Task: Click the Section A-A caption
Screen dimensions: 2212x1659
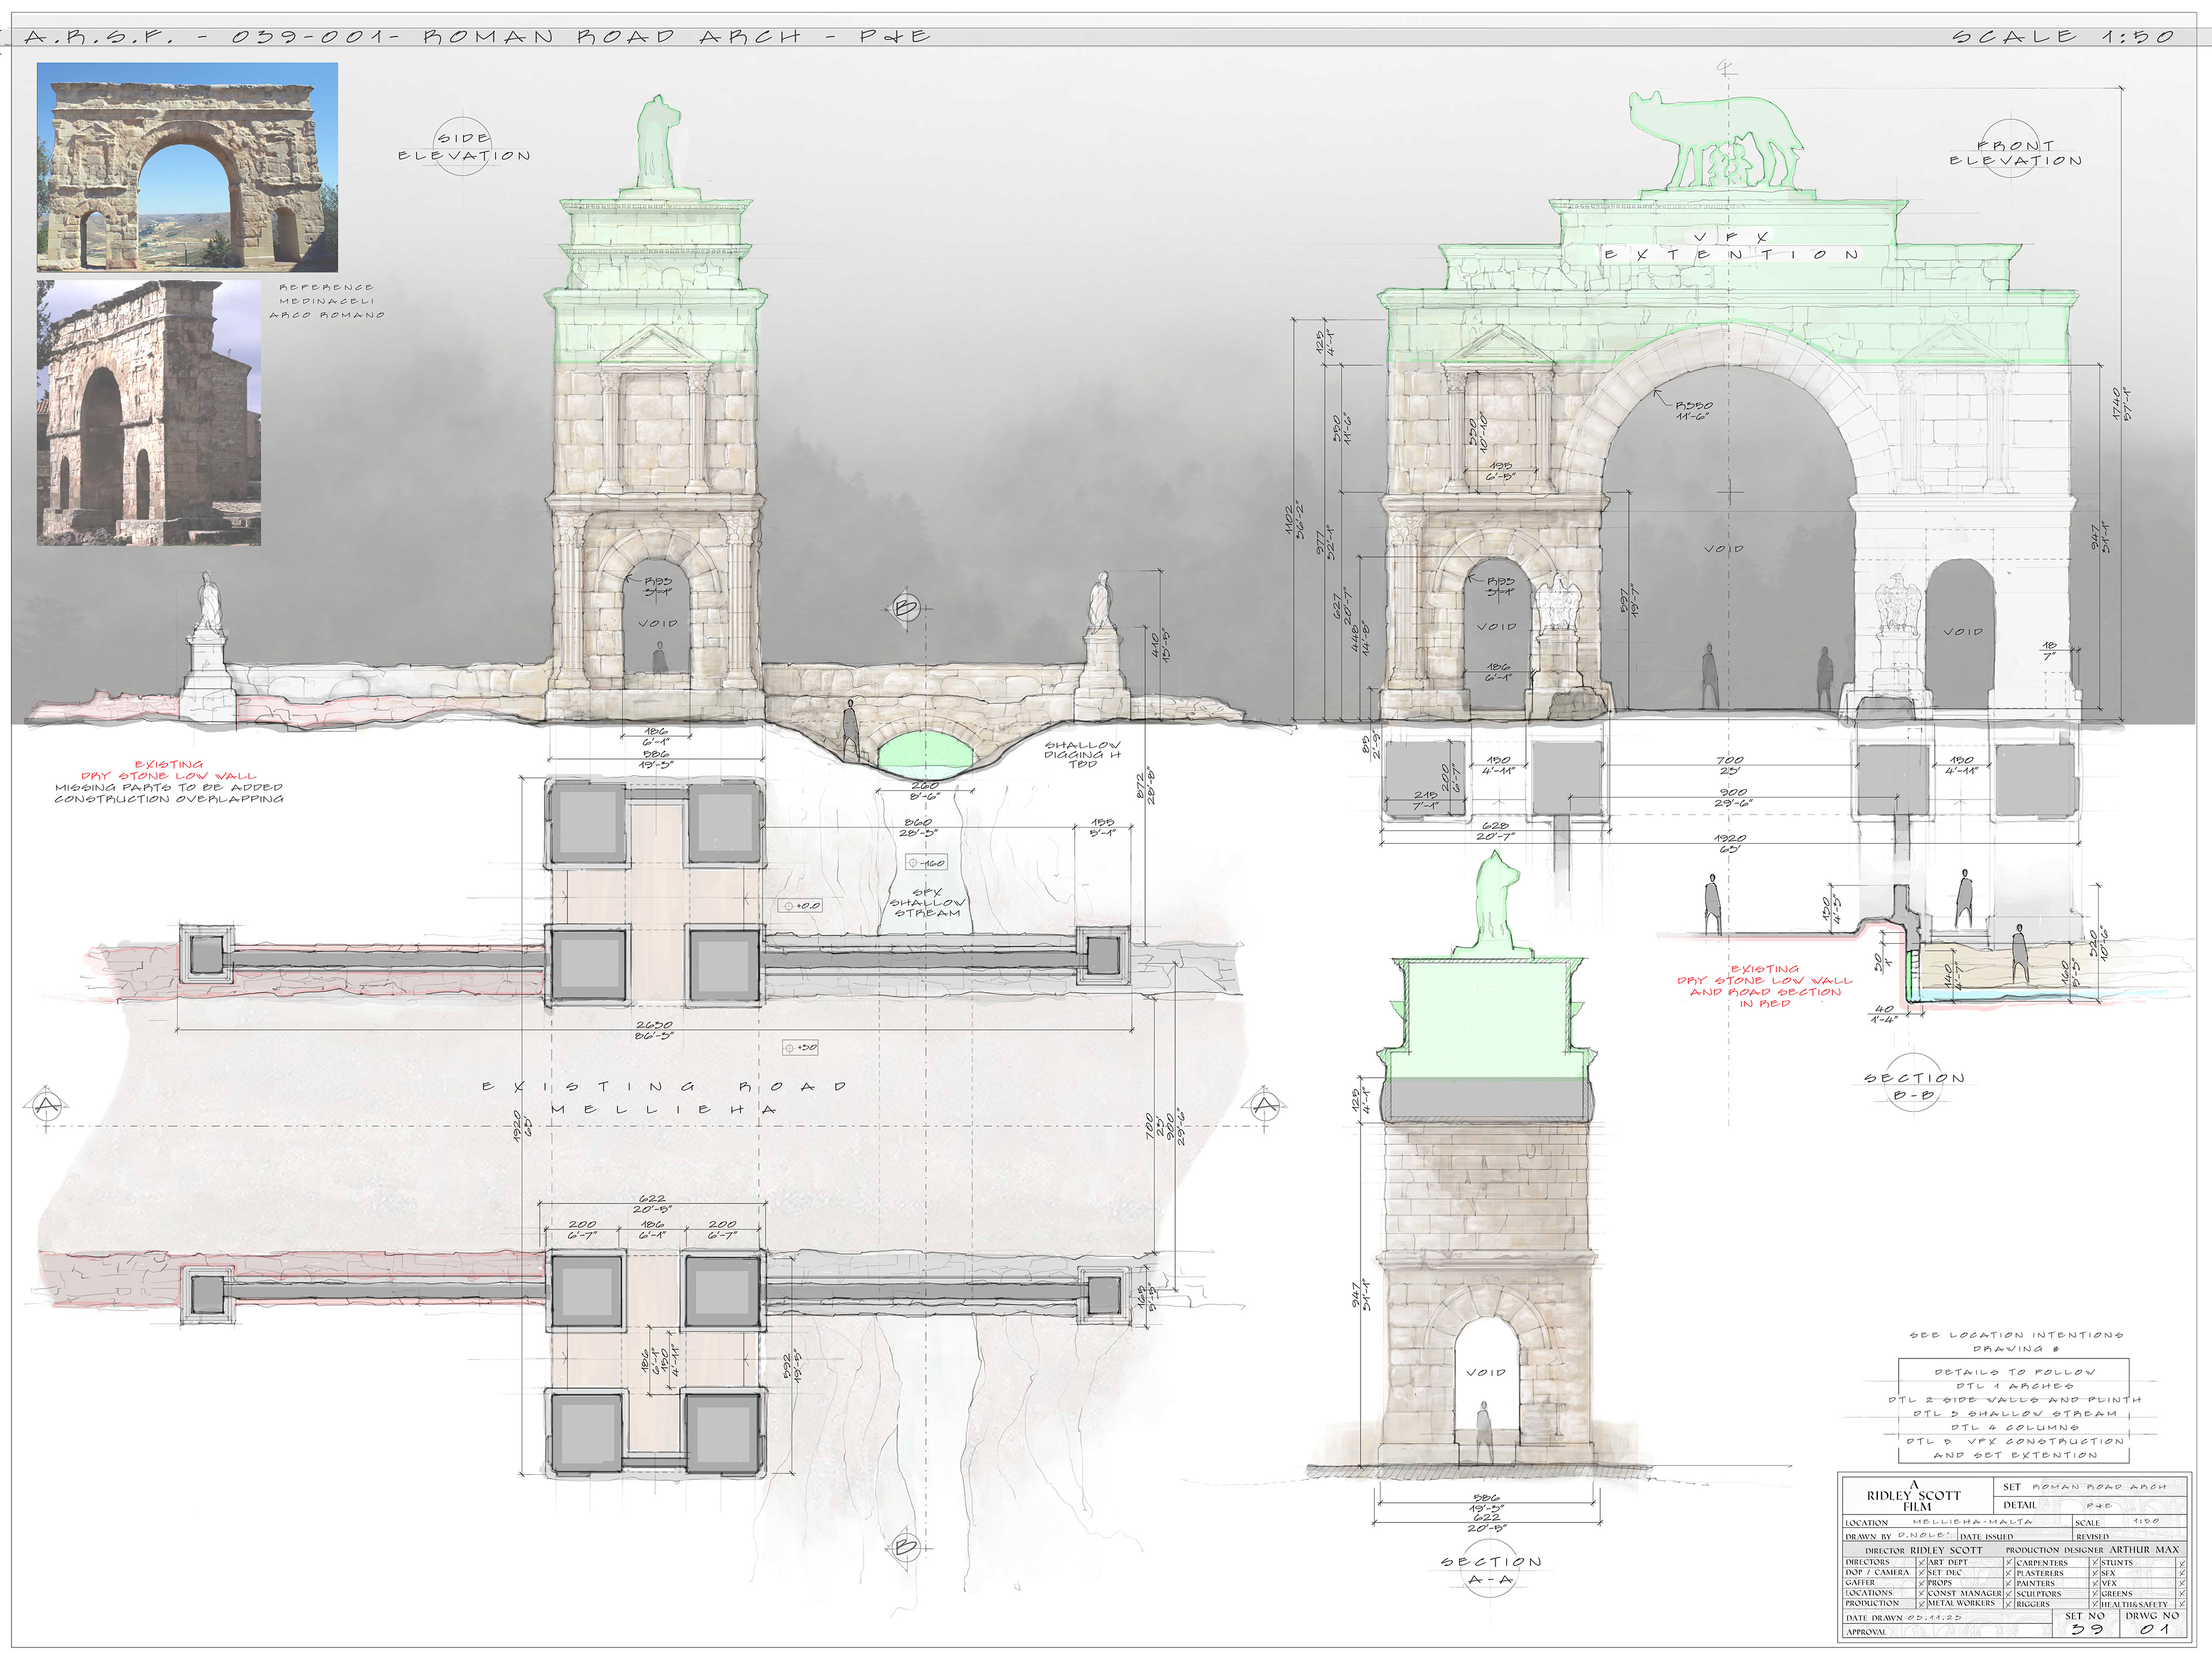Action: click(x=1491, y=1569)
